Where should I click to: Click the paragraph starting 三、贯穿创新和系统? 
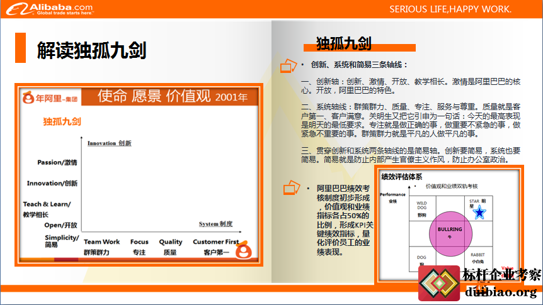click(x=411, y=155)
